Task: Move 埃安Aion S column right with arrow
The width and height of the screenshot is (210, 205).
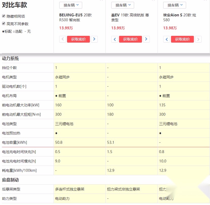Action: tap(198, 39)
